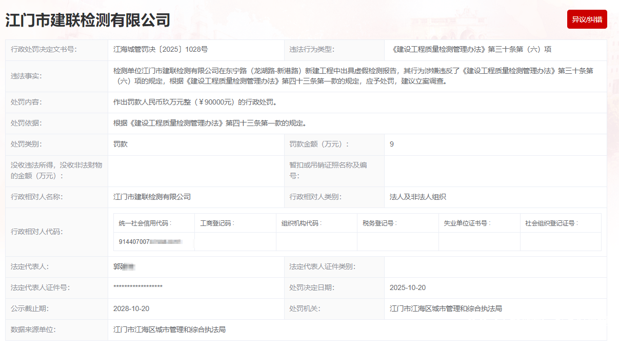Click document number 江海城管罚决〔2025〕1028号

161,50
